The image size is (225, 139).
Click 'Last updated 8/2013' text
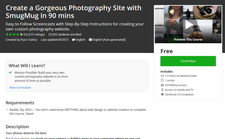(55, 40)
